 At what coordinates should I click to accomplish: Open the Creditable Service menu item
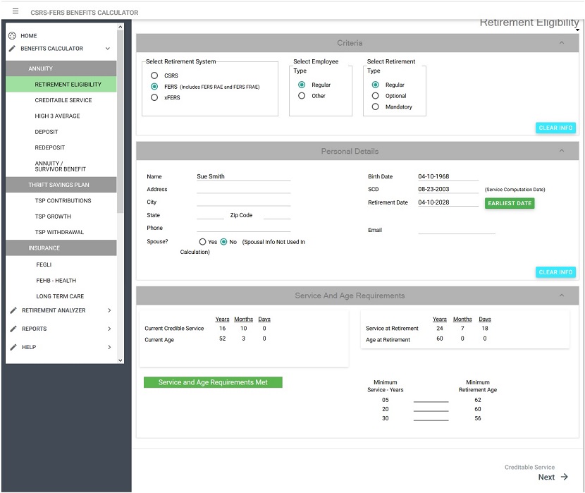pos(63,100)
